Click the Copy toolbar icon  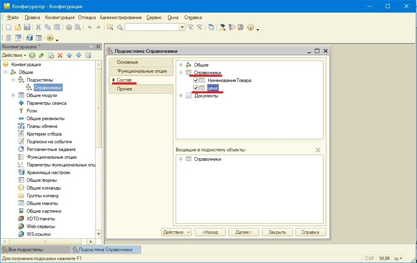click(48, 27)
